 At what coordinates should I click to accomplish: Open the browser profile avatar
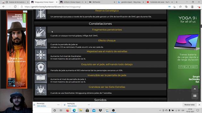(x=192, y=7)
